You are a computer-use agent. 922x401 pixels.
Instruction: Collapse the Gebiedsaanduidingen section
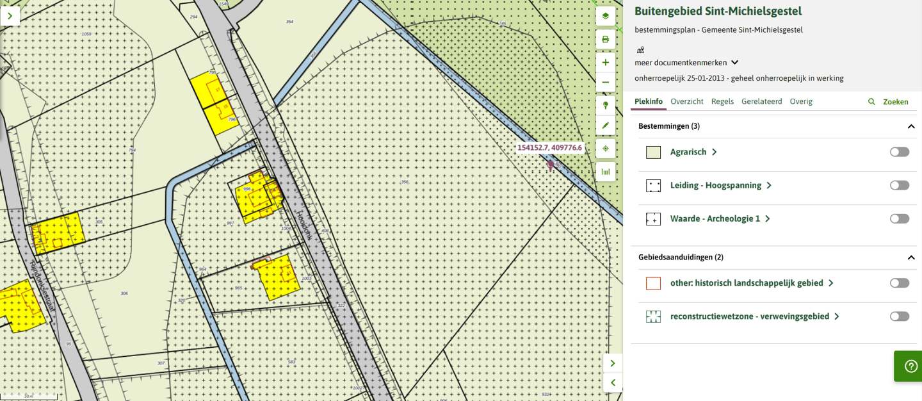tap(911, 258)
